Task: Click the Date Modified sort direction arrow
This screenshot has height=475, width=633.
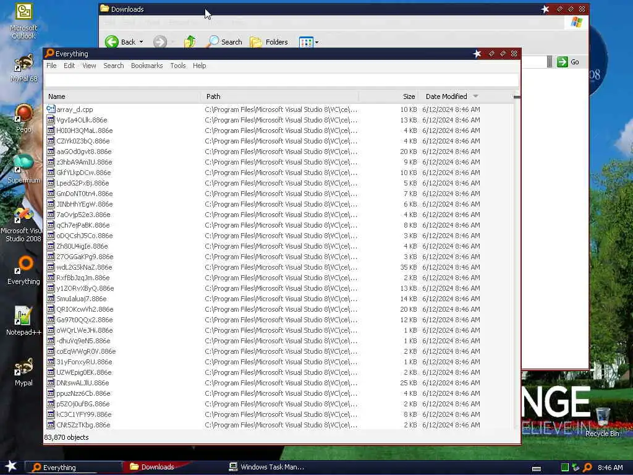Action: coord(475,96)
